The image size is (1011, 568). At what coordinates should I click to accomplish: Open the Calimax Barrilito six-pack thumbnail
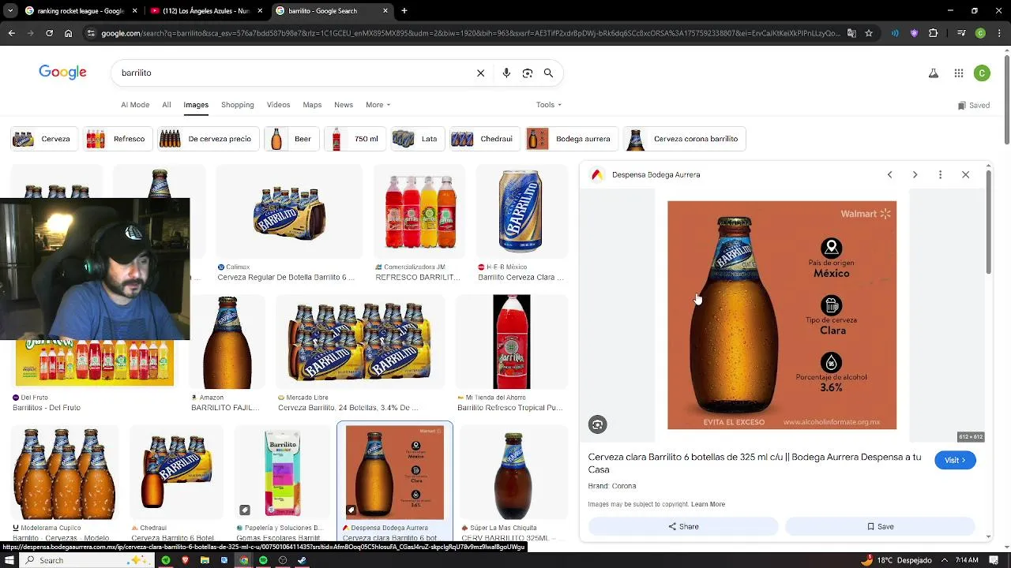pyautogui.click(x=289, y=211)
